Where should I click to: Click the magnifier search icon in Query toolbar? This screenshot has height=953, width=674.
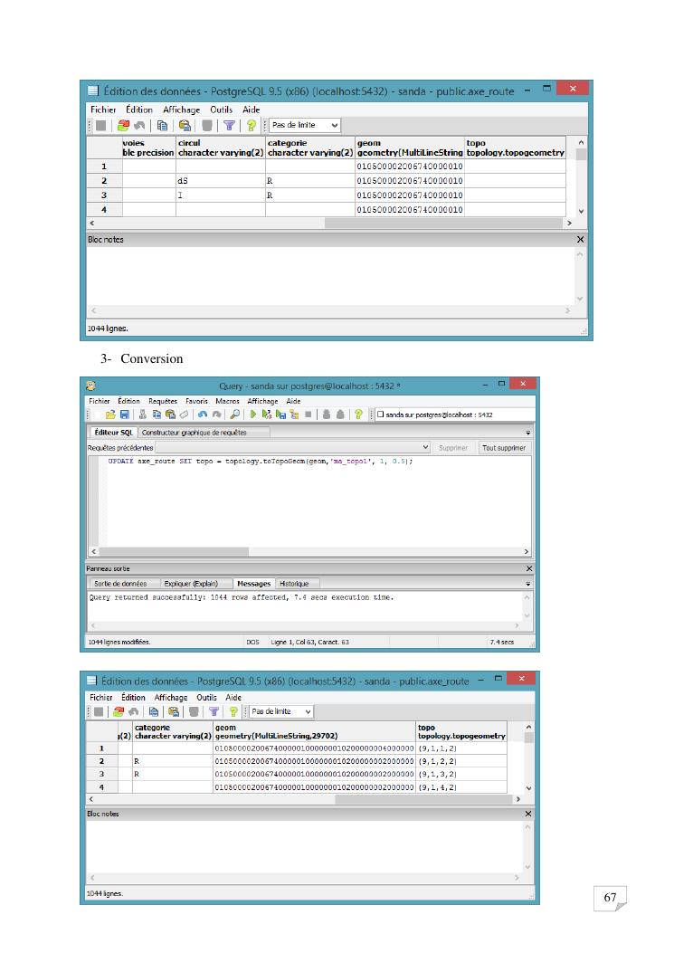[234, 415]
